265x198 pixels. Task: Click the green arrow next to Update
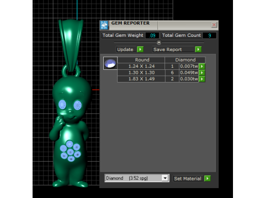click(140, 50)
